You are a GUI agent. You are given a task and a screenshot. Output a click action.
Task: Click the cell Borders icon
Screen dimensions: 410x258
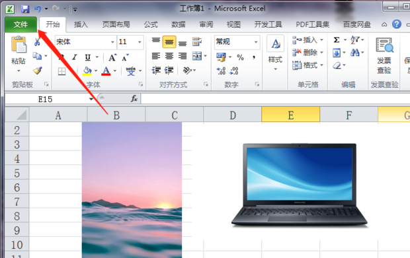62,71
